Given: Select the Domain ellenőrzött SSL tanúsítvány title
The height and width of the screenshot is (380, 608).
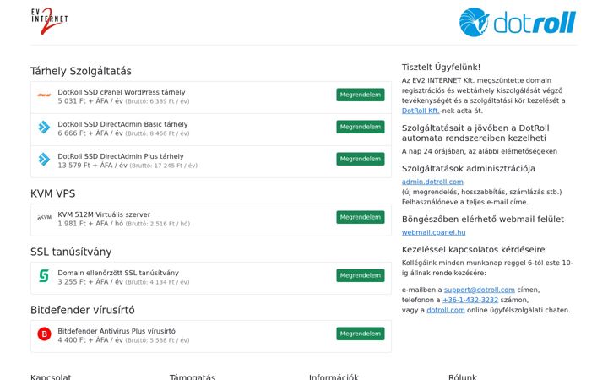Looking at the screenshot, I should point(118,273).
